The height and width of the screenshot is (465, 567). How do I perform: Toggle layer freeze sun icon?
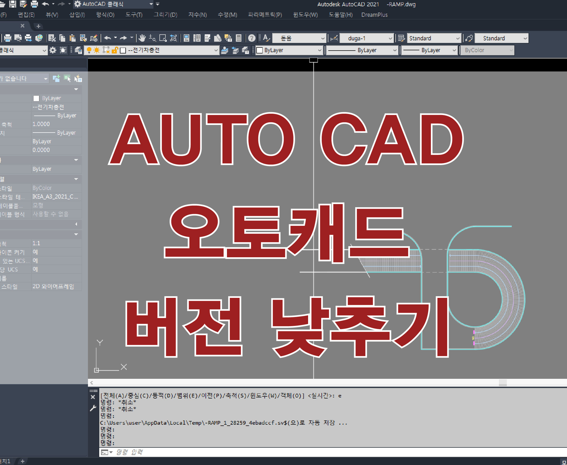click(97, 50)
